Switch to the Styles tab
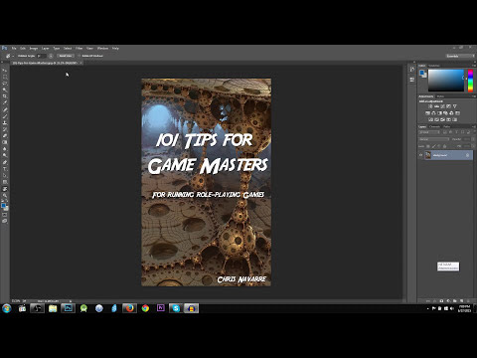The height and width of the screenshot is (358, 477). click(440, 96)
